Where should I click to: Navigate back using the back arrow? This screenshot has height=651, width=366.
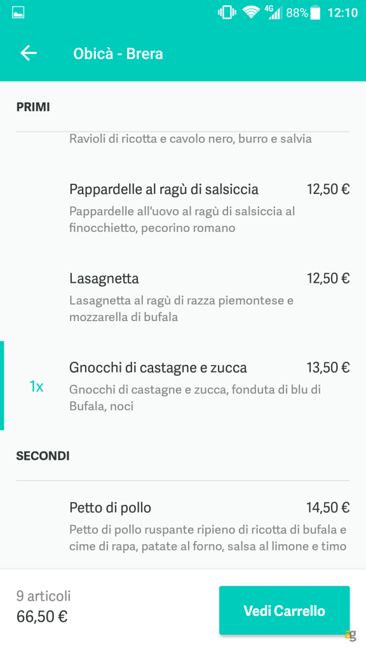pos(28,53)
